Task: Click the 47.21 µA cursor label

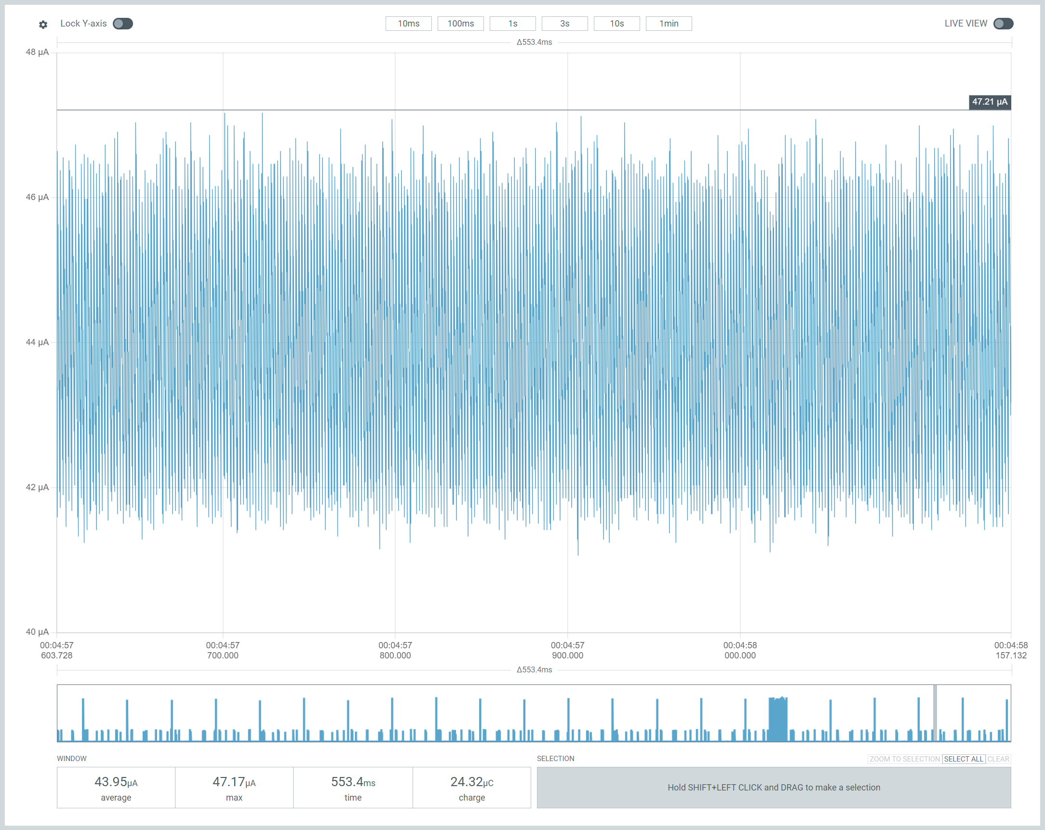Action: [989, 102]
